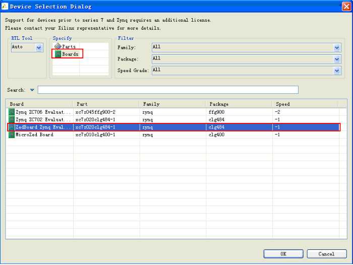353x265 pixels.
Task: Click the Boards green icon
Action: click(x=58, y=54)
